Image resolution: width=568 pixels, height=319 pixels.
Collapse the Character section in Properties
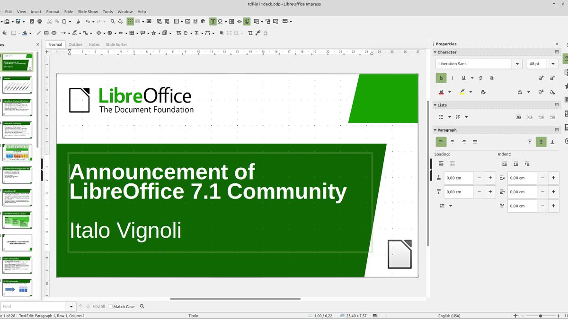tap(435, 52)
